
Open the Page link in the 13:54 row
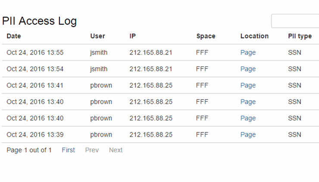(x=248, y=69)
